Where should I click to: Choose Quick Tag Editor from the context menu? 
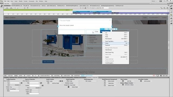(x=115, y=41)
